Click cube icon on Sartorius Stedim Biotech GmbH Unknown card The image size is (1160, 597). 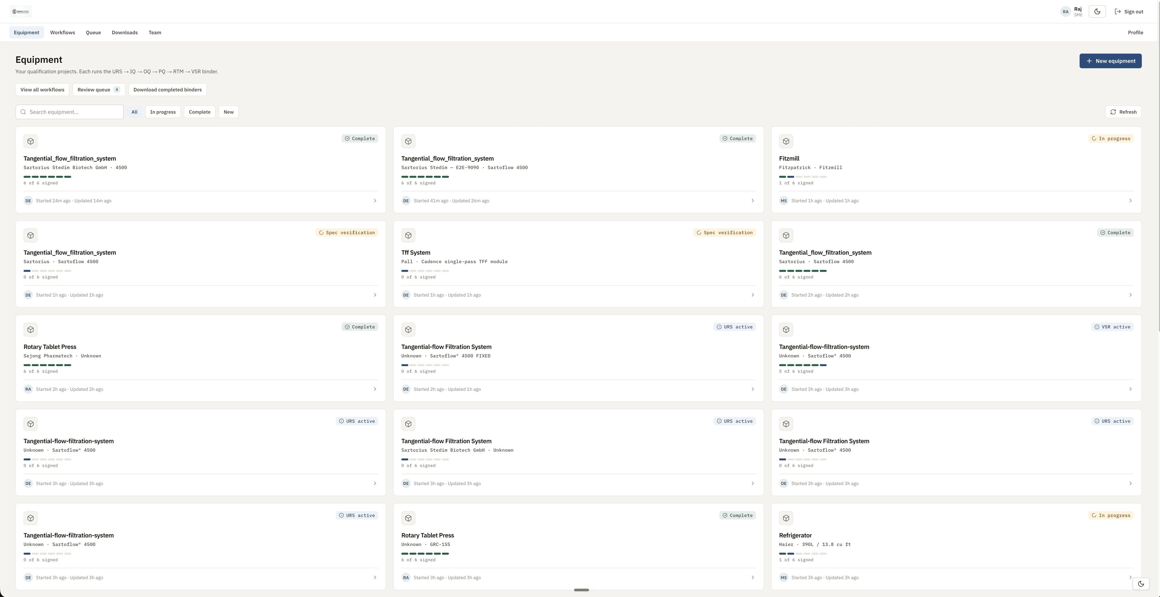(408, 424)
